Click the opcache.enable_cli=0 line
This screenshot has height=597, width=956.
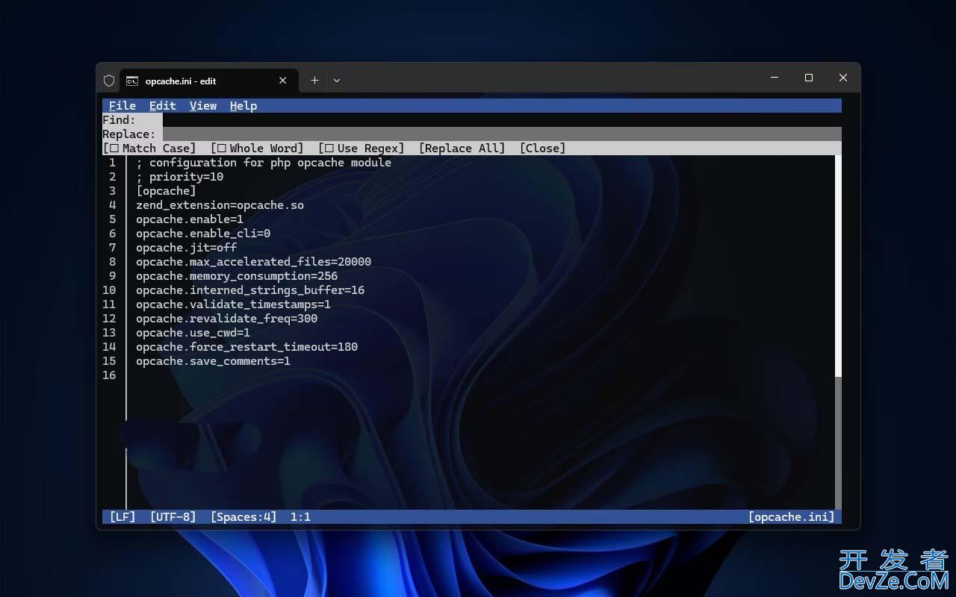(203, 234)
